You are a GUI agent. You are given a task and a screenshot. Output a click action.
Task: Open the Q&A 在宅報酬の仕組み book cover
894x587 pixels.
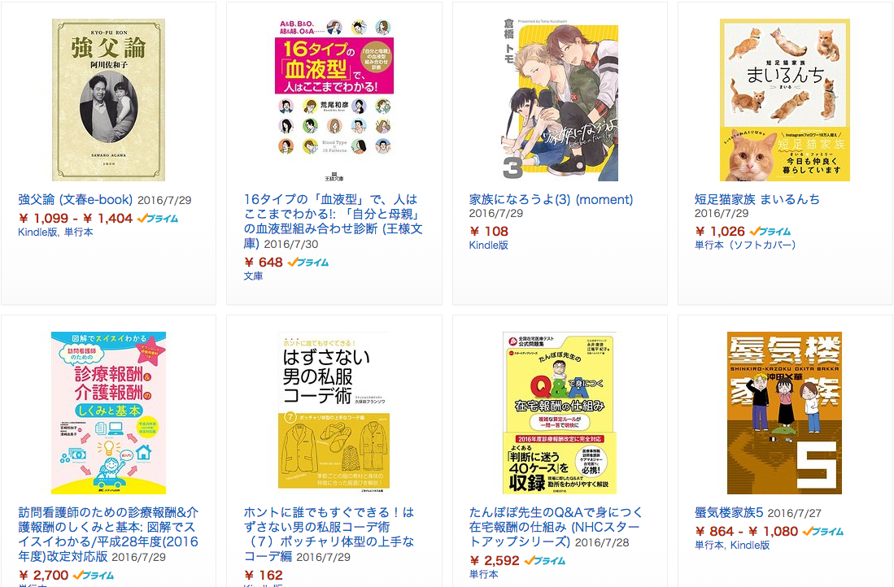pos(560,413)
